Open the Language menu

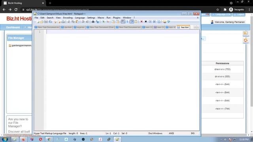coord(80,18)
